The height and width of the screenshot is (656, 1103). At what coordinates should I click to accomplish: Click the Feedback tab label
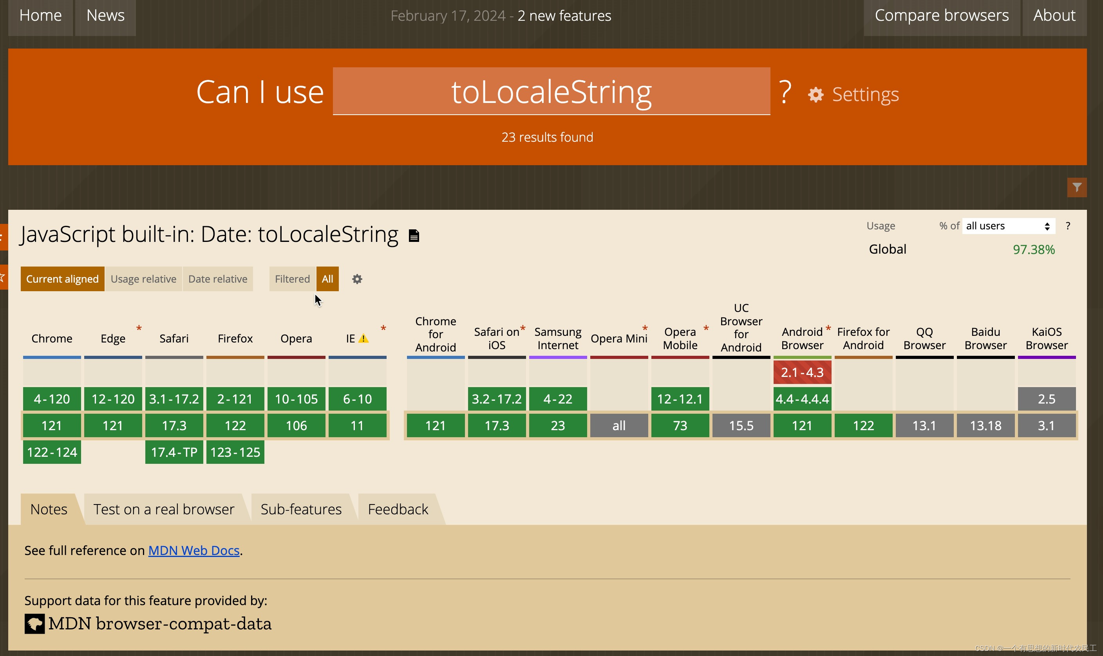tap(398, 508)
